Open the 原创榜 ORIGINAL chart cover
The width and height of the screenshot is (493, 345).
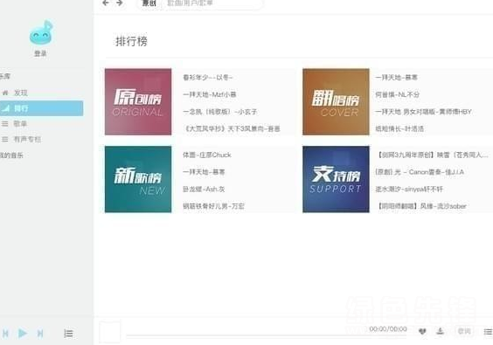(x=138, y=102)
